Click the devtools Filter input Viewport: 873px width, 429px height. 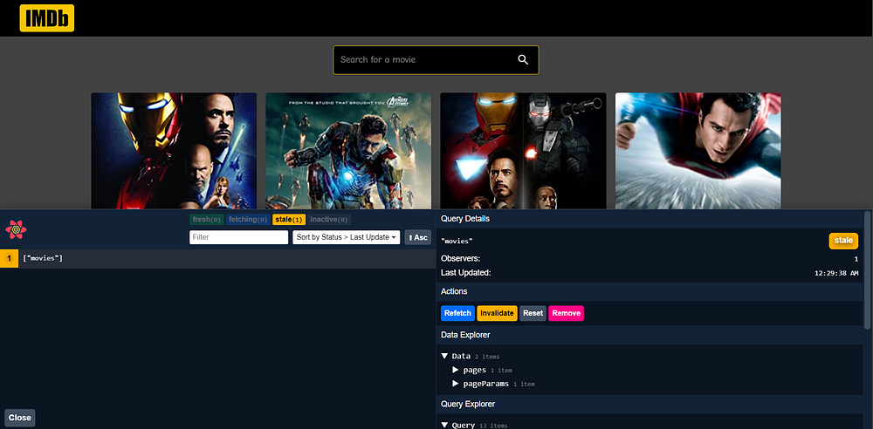[239, 237]
